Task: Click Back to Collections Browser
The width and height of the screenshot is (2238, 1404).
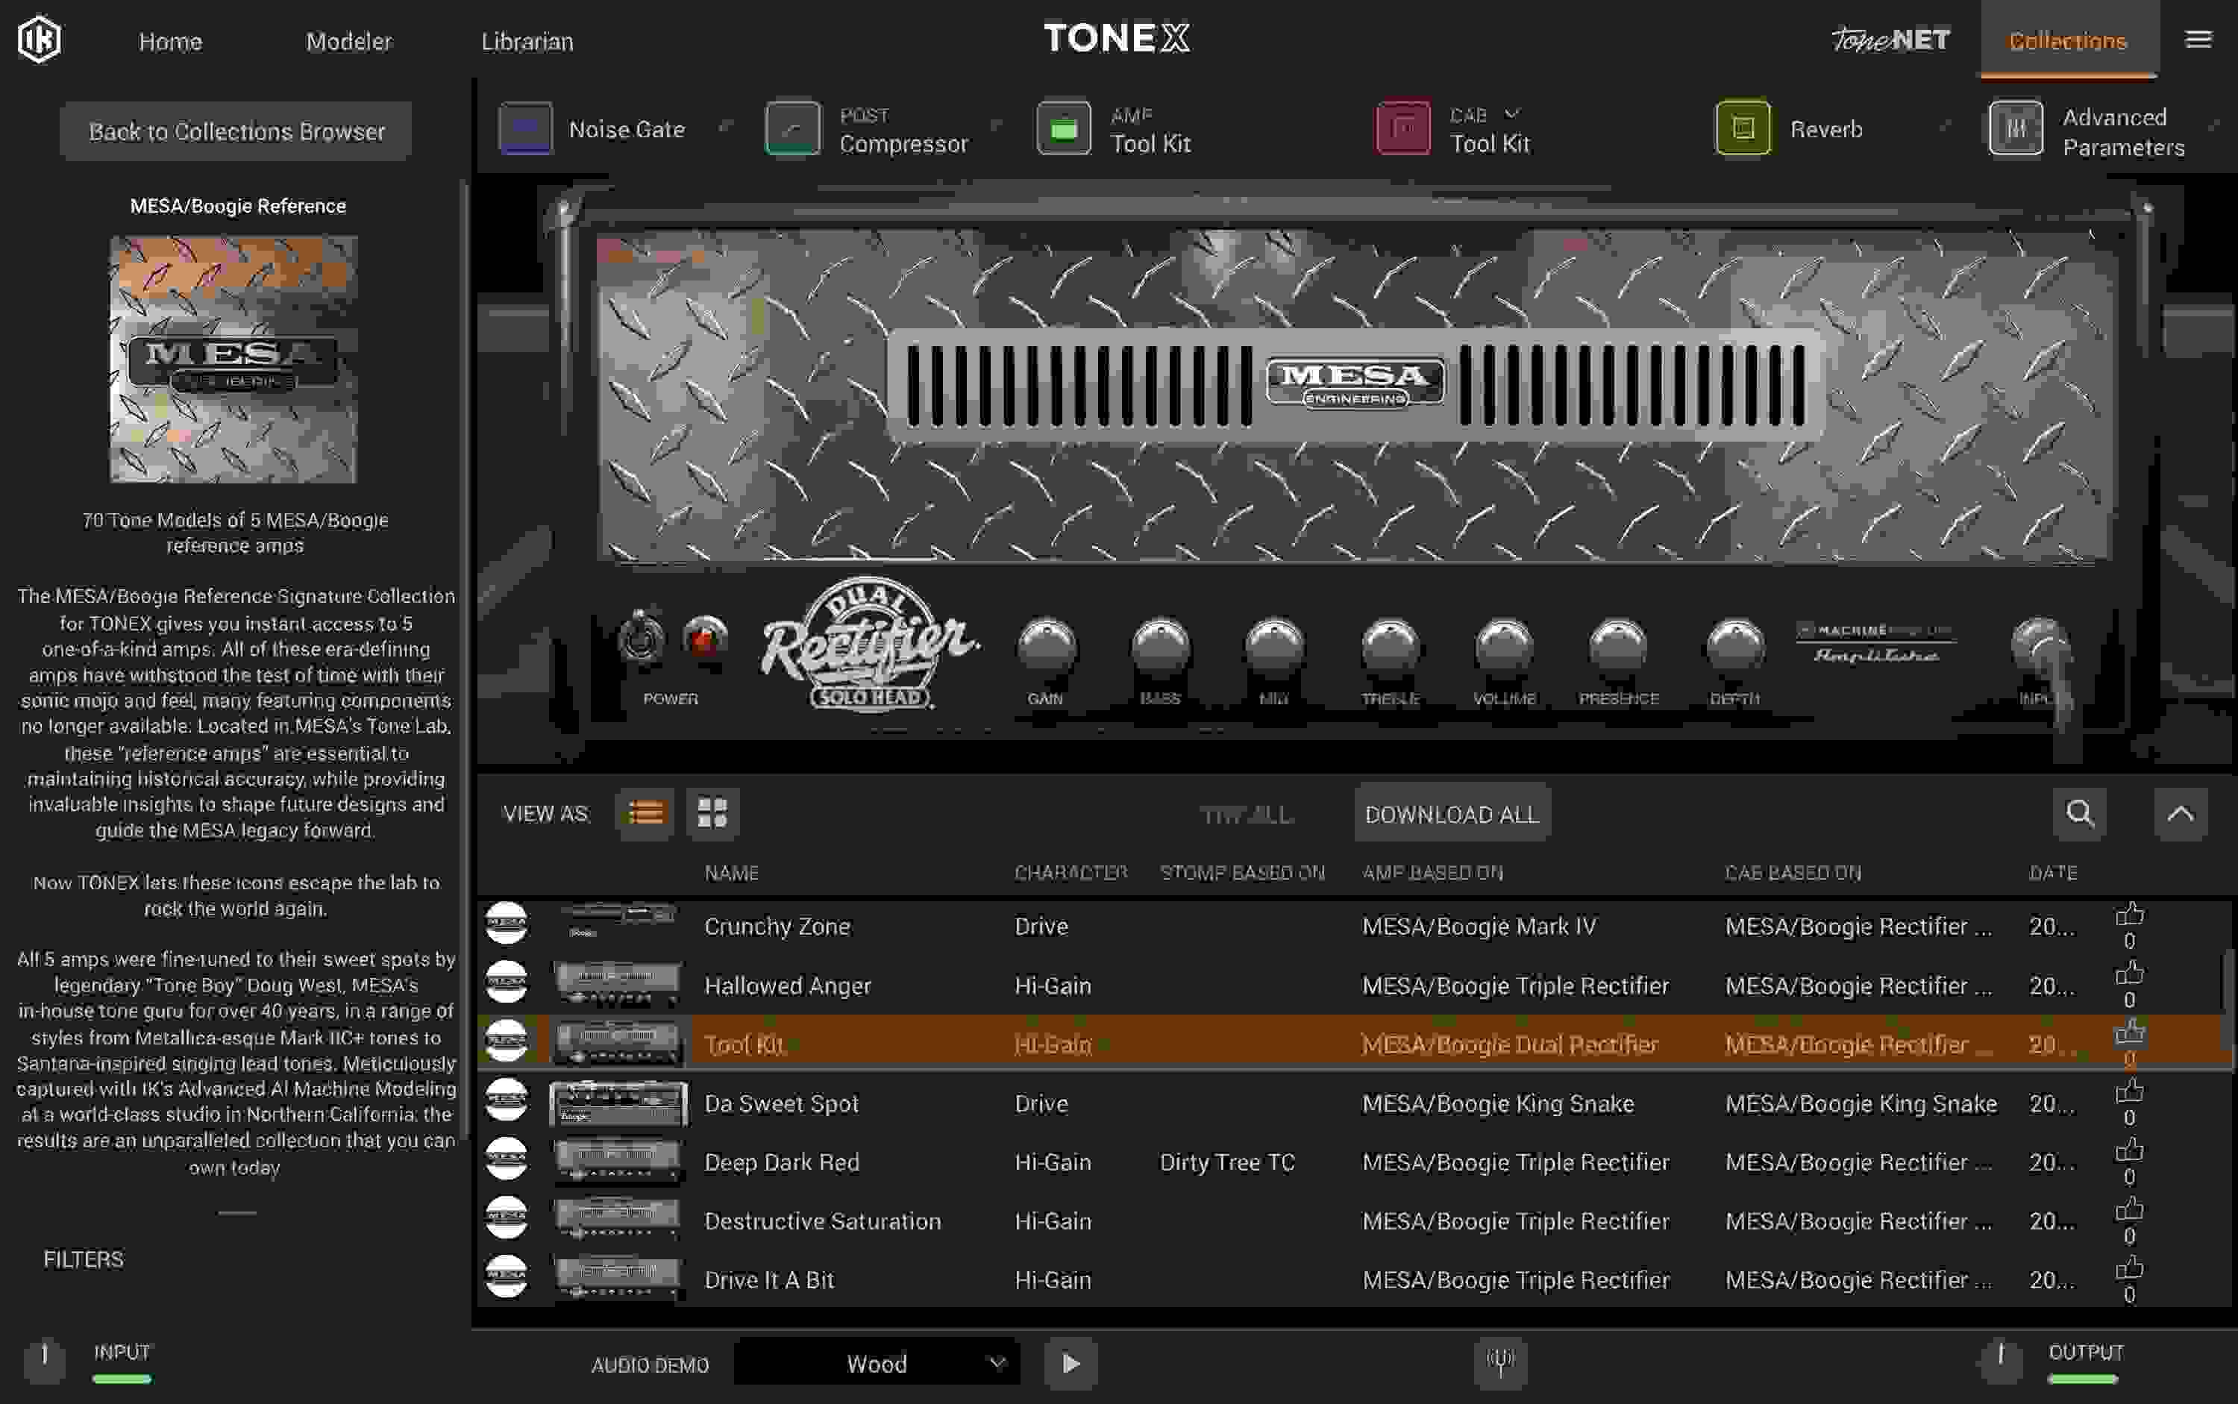Action: point(235,130)
